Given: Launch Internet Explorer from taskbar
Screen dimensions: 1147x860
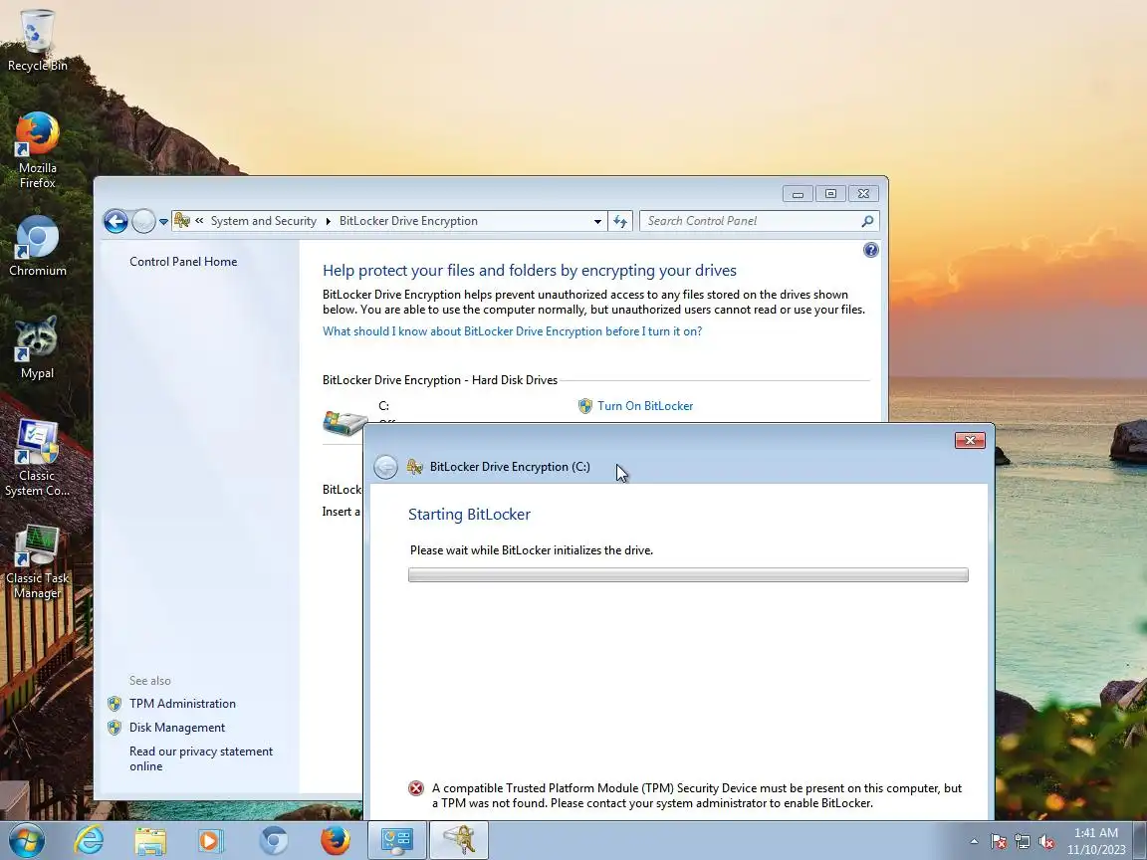Looking at the screenshot, I should pos(90,840).
